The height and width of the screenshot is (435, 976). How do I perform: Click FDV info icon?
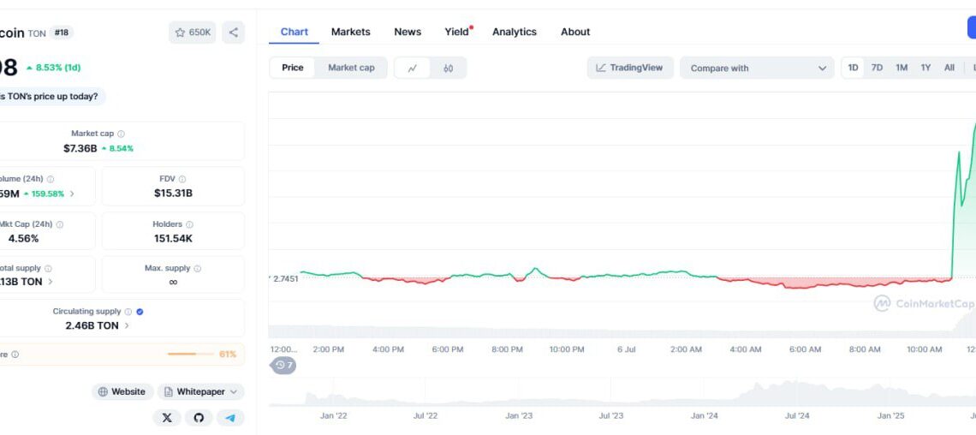click(182, 179)
